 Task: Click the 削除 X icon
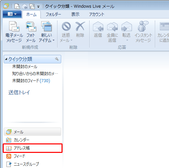coord(80,26)
